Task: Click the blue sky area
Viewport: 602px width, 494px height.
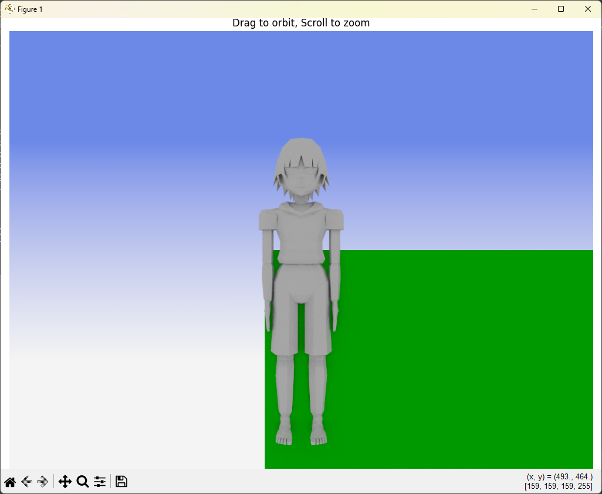Action: (147, 88)
